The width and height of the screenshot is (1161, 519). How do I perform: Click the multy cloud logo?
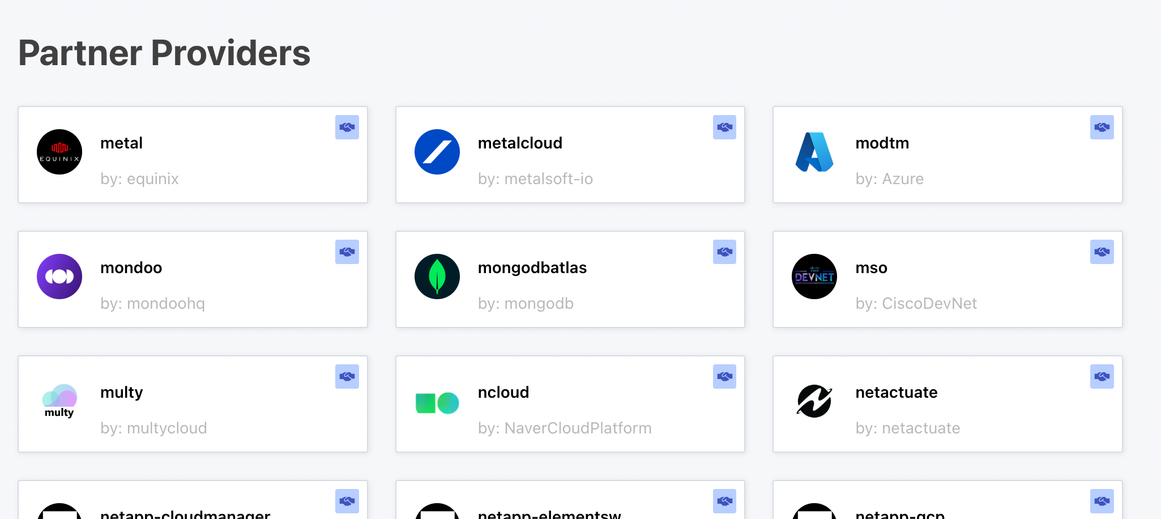(59, 401)
